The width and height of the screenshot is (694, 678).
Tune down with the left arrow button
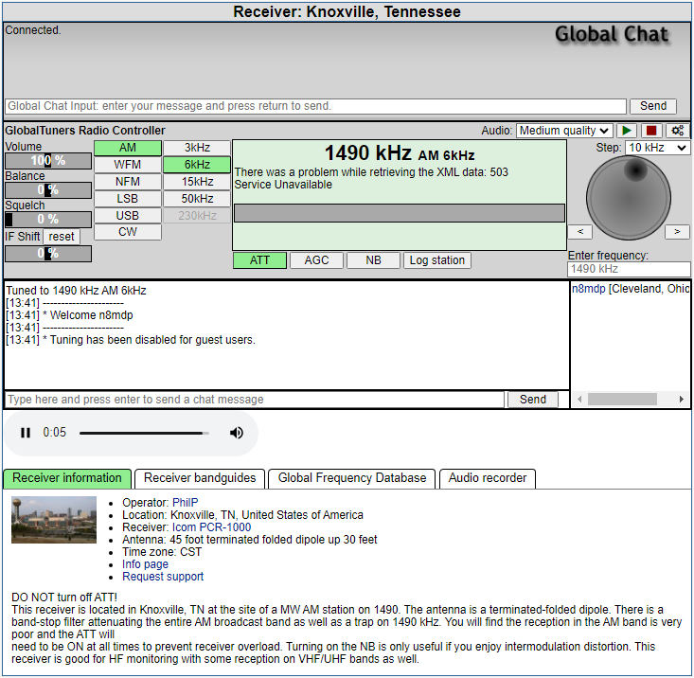pyautogui.click(x=579, y=231)
